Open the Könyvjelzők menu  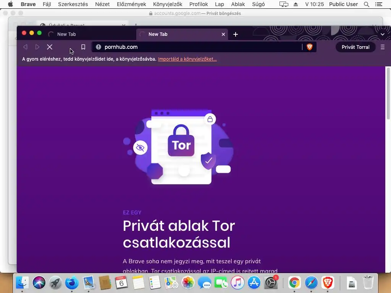pyautogui.click(x=168, y=4)
